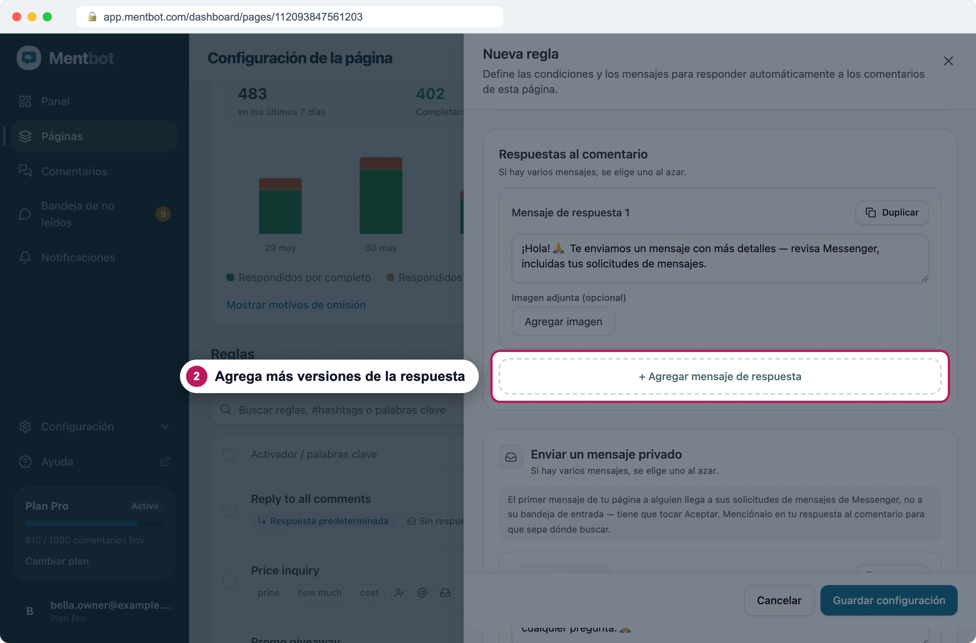This screenshot has width=976, height=643.
Task: Open Bandeja de no leídos
Action: pos(95,214)
